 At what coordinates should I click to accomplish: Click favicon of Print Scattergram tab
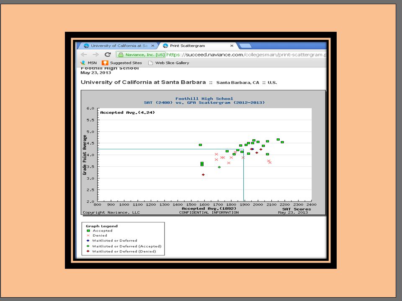[x=165, y=46]
